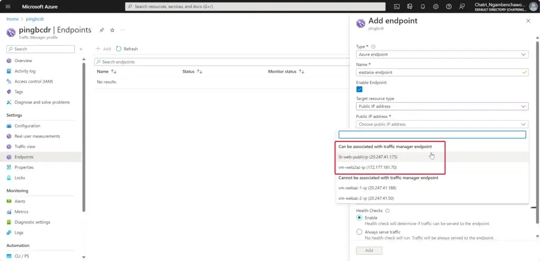The height and width of the screenshot is (261, 540).
Task: Launch Cloud Shell from top bar
Action: 397,6
